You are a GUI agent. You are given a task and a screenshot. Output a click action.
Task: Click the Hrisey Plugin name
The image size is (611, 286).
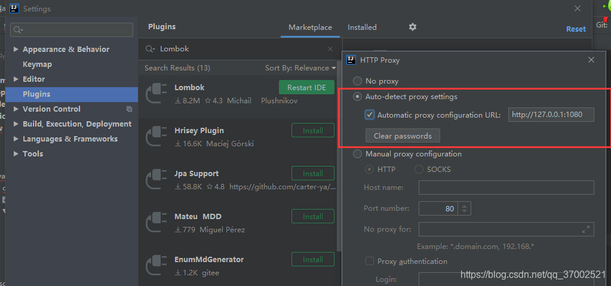point(199,131)
